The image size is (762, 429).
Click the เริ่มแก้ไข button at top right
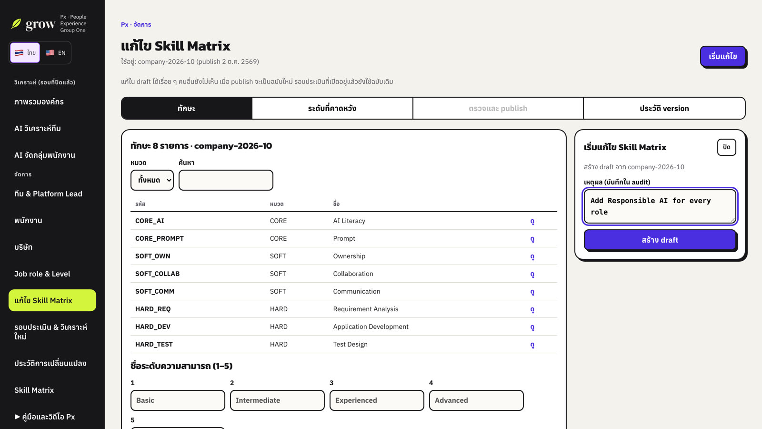tap(722, 56)
